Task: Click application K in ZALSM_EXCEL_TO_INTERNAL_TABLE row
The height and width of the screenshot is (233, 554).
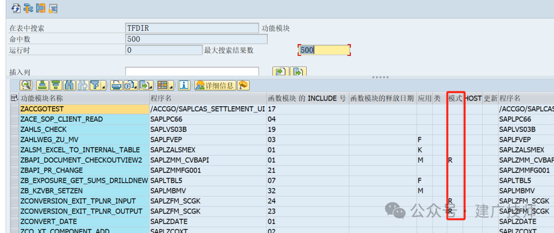Action: pyautogui.click(x=424, y=150)
